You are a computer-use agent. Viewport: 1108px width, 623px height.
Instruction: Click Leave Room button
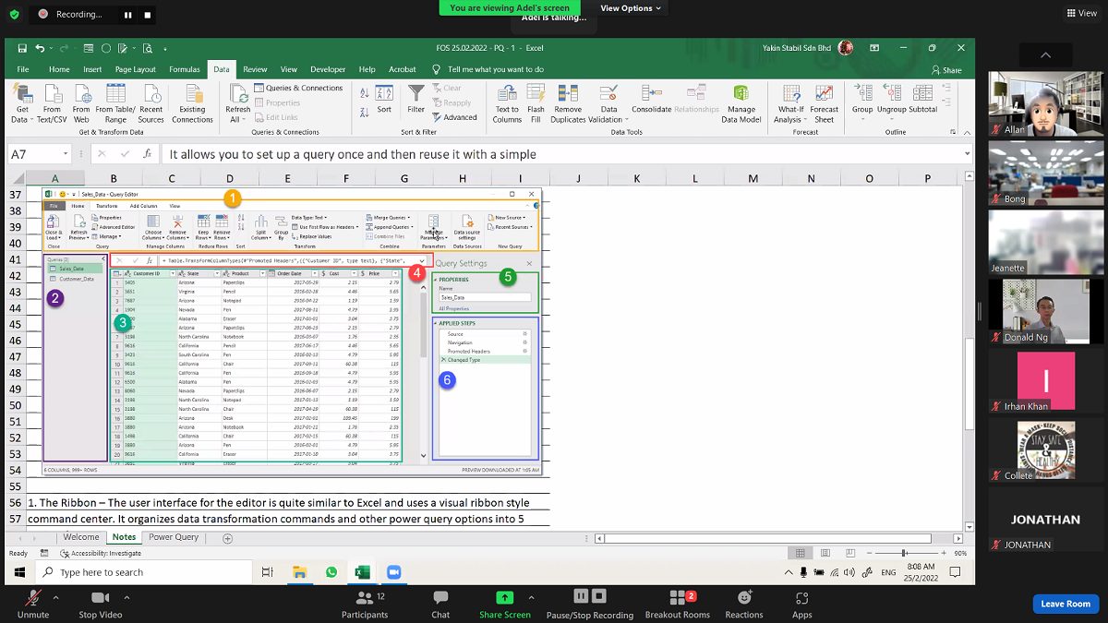pos(1066,604)
